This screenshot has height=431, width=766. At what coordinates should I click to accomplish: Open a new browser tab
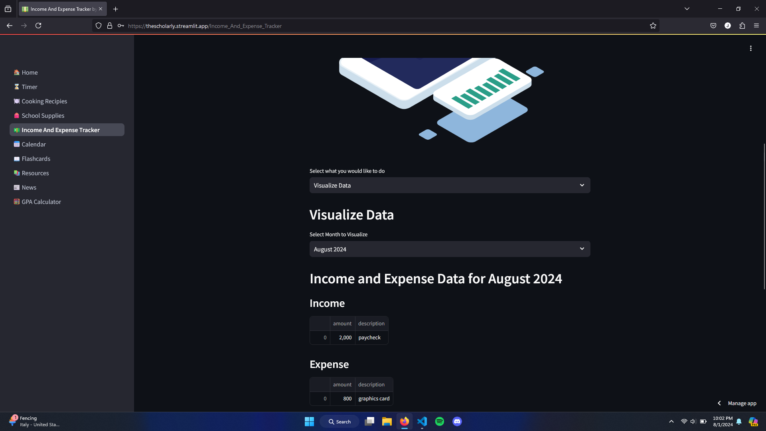pos(116,9)
